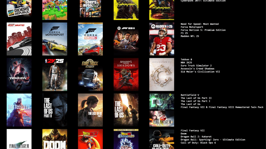
Task: Click "The Last of Us Part I" text
Action: [x=196, y=101]
